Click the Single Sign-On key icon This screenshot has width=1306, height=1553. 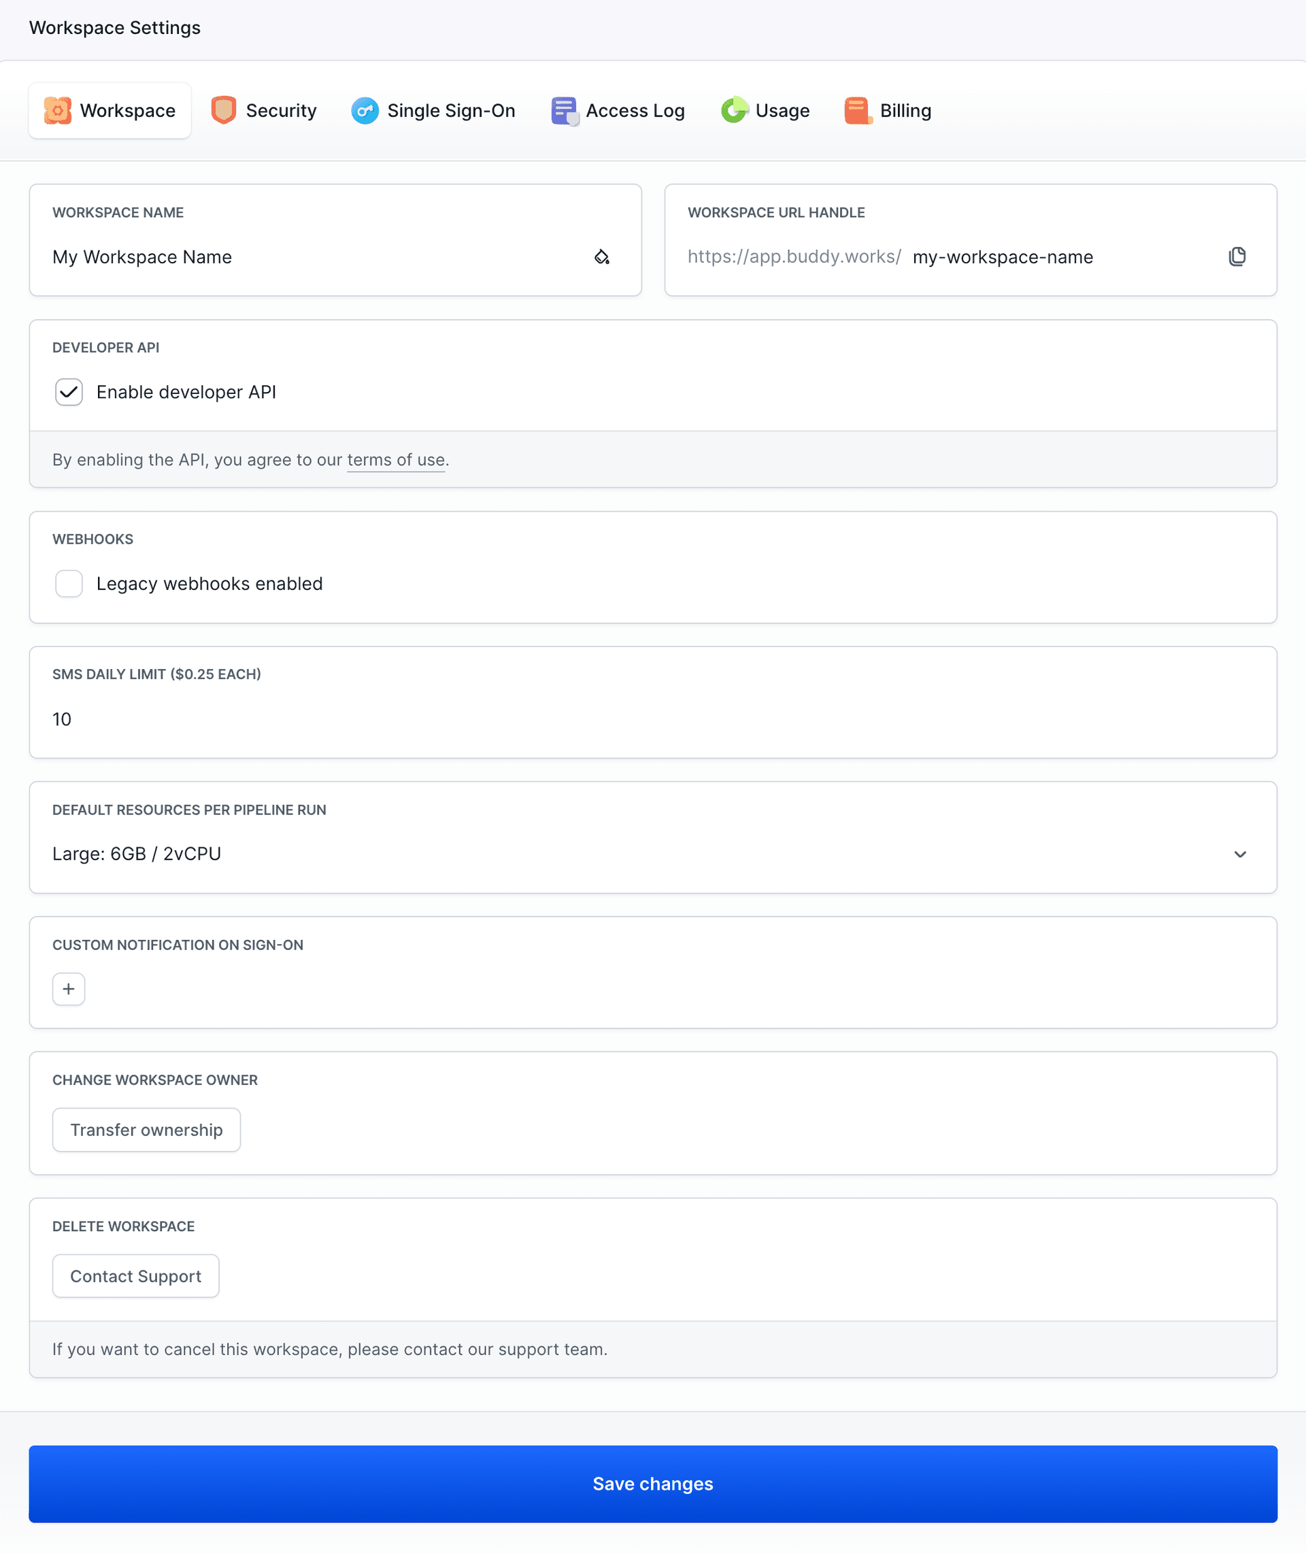365,110
